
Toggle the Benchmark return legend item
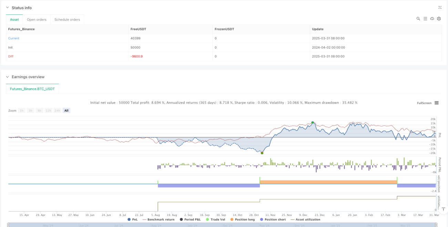pyautogui.click(x=159, y=219)
